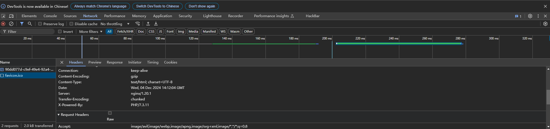The width and height of the screenshot is (550, 129).
Task: Click the record network log icon
Action: coord(3,24)
